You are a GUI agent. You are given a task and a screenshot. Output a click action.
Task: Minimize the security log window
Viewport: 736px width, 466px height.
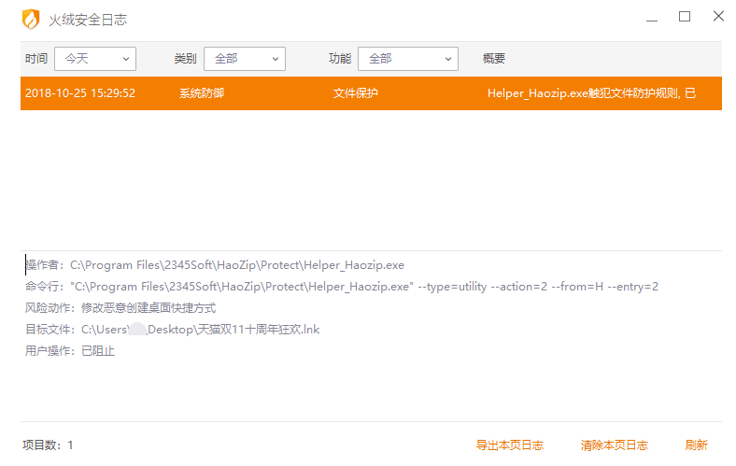[650, 17]
